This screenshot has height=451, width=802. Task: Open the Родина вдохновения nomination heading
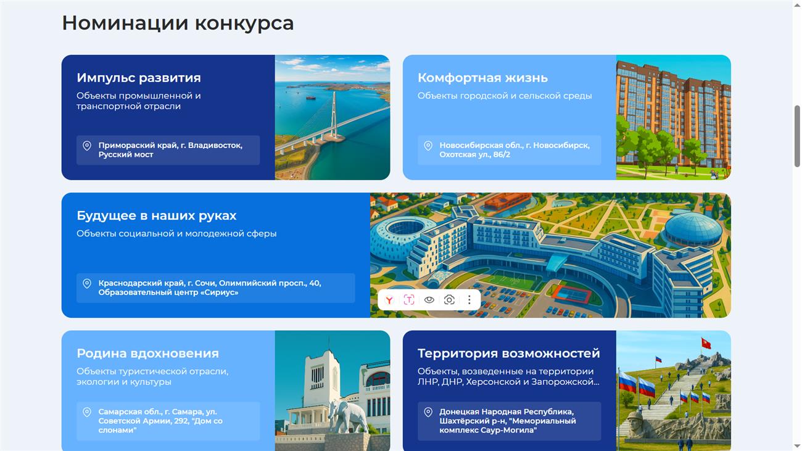coord(147,354)
